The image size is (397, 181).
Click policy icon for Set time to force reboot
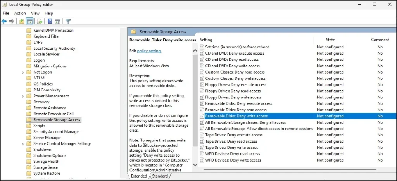202,47
